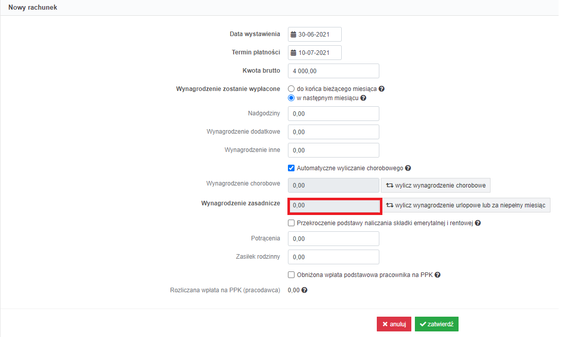Select 'do końca bieżącego miesiąca' radio button
The height and width of the screenshot is (337, 585).
[x=291, y=89]
